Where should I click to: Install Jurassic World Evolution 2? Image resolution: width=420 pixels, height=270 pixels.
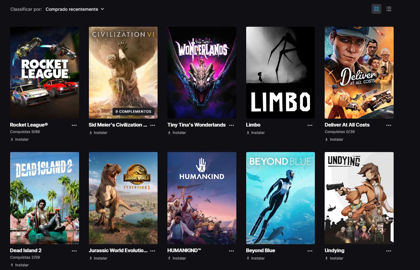[98, 258]
